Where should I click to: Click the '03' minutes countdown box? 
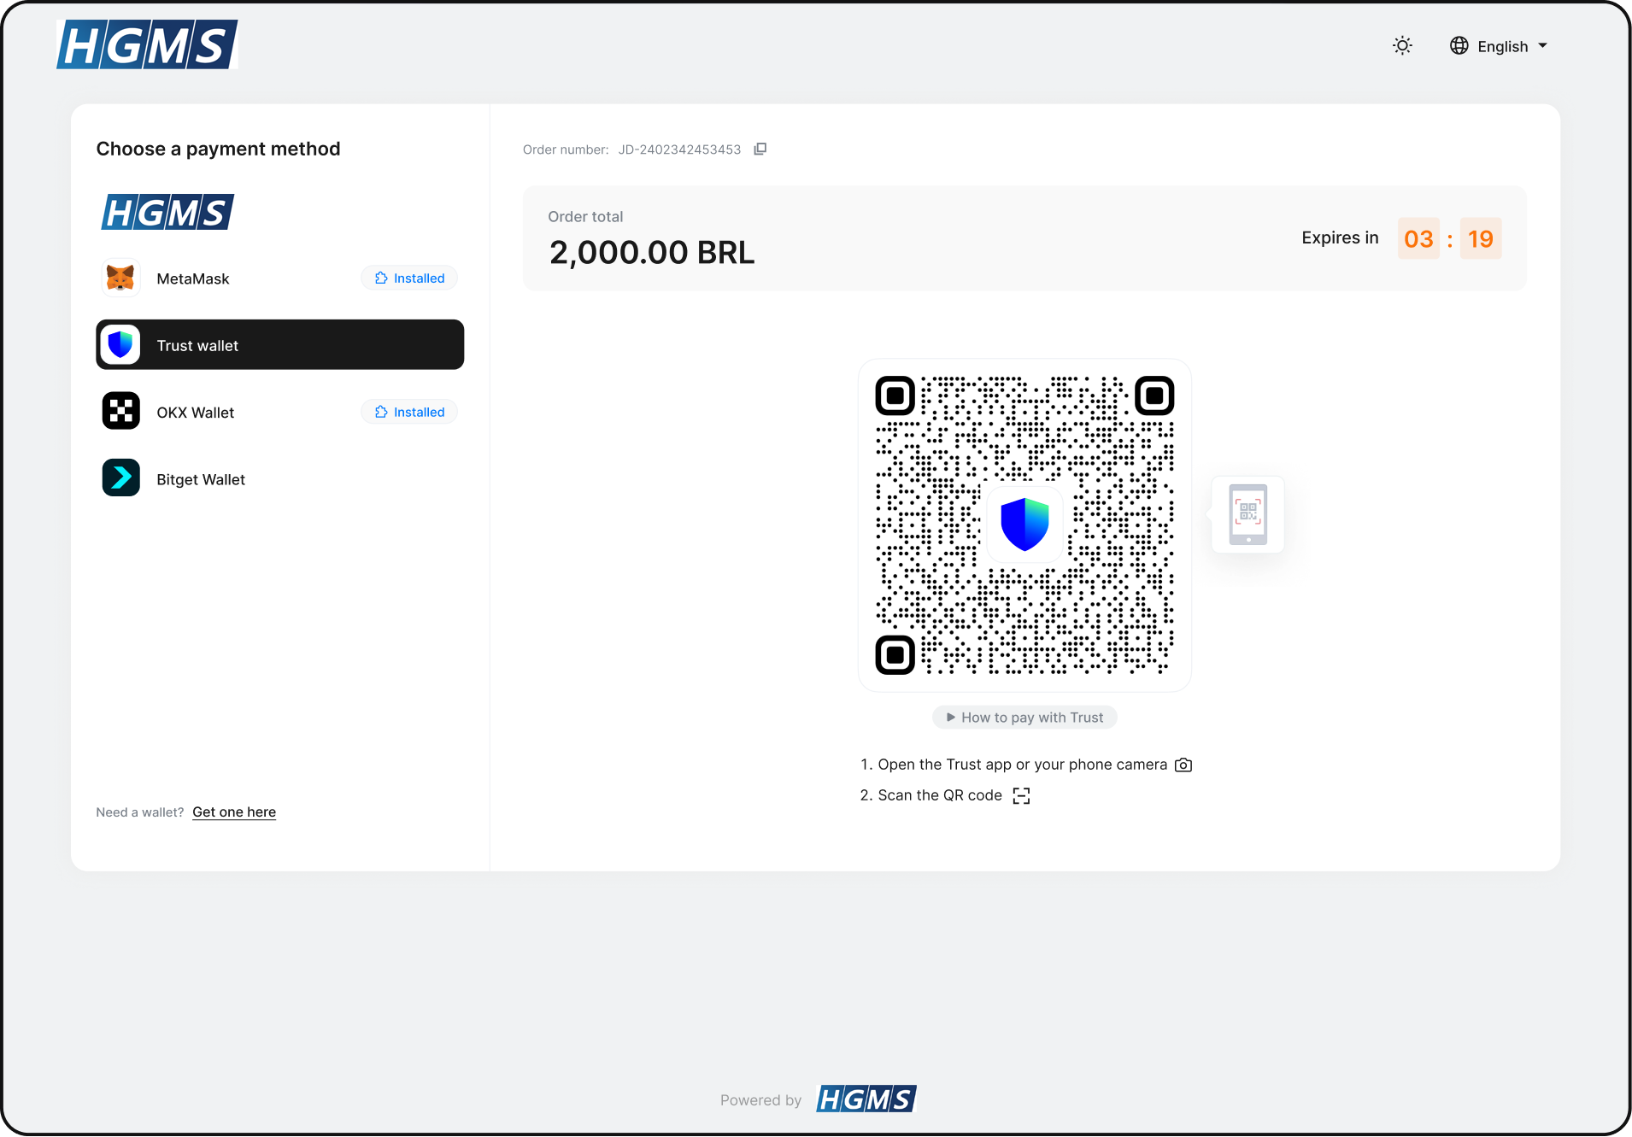pos(1418,238)
